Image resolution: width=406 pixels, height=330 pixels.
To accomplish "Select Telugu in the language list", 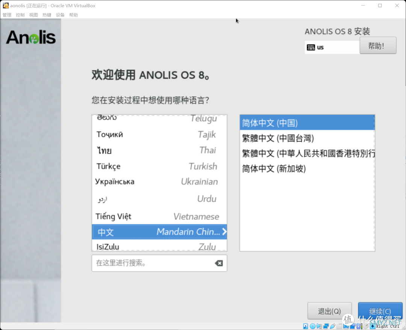I will pos(159,118).
